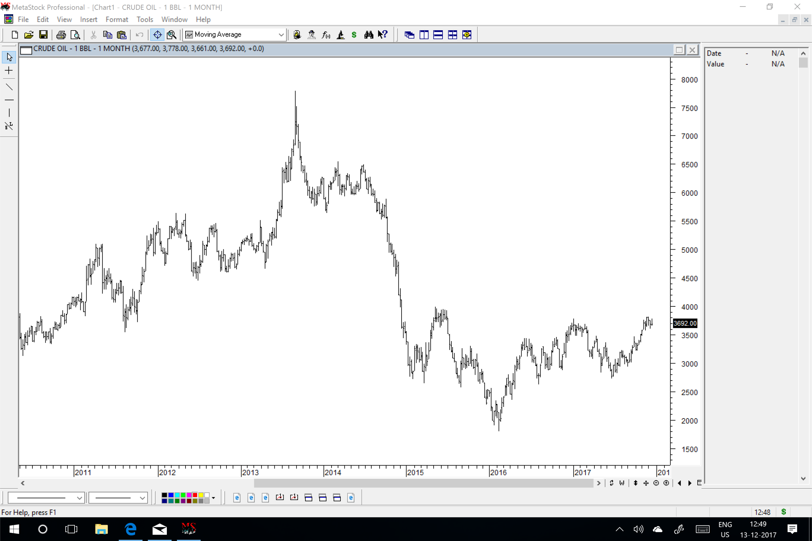The image size is (812, 541).
Task: Open the Tools menu
Action: (x=145, y=20)
